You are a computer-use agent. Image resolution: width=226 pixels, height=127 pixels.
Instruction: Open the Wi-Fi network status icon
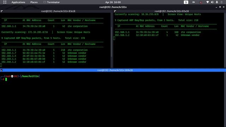(208, 2)
